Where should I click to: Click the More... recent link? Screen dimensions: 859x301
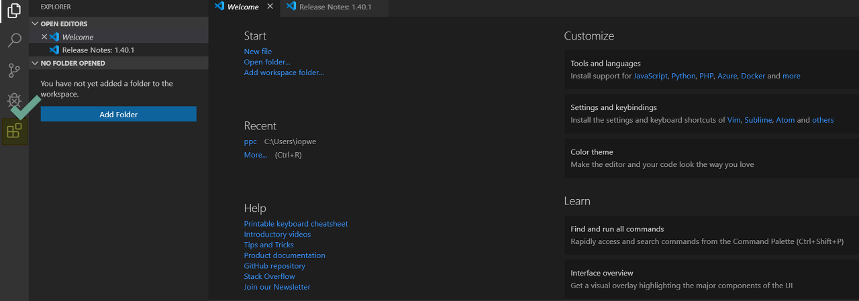[256, 155]
